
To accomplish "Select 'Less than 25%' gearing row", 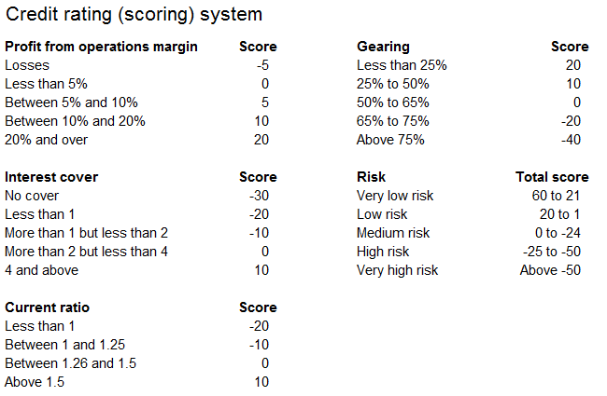I will coord(469,65).
